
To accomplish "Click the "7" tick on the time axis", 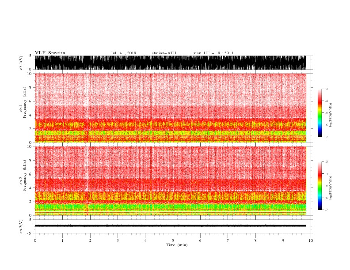I will pos(228,240).
